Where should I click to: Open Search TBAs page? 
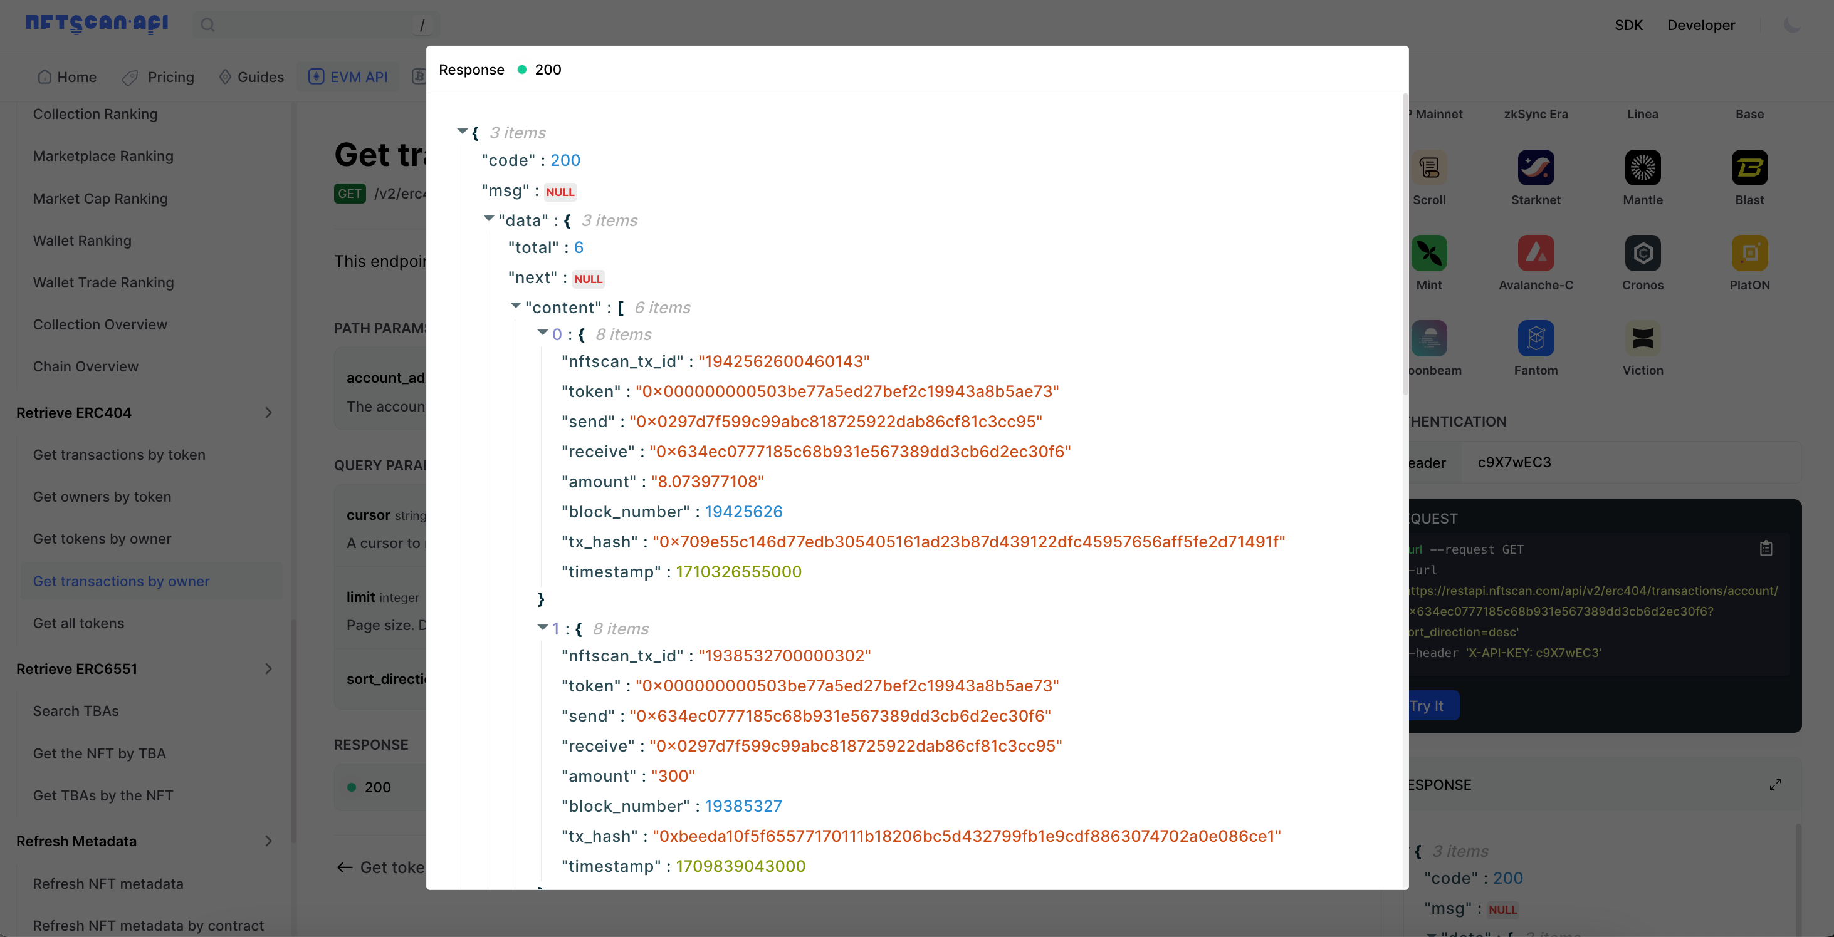(75, 711)
